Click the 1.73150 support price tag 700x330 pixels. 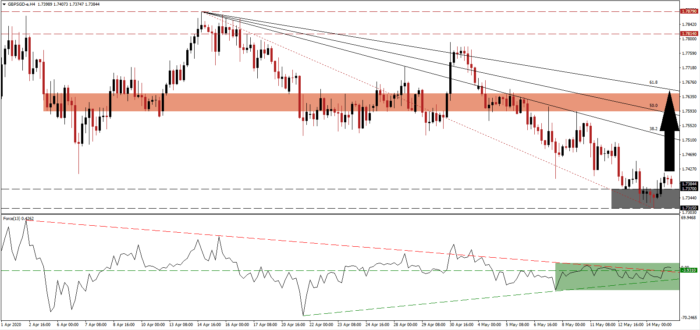pyautogui.click(x=689, y=208)
